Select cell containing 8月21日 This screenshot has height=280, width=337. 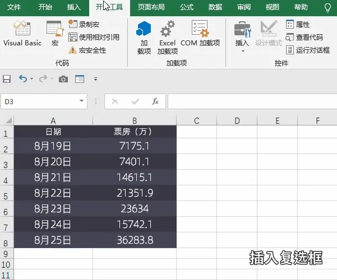coord(53,178)
